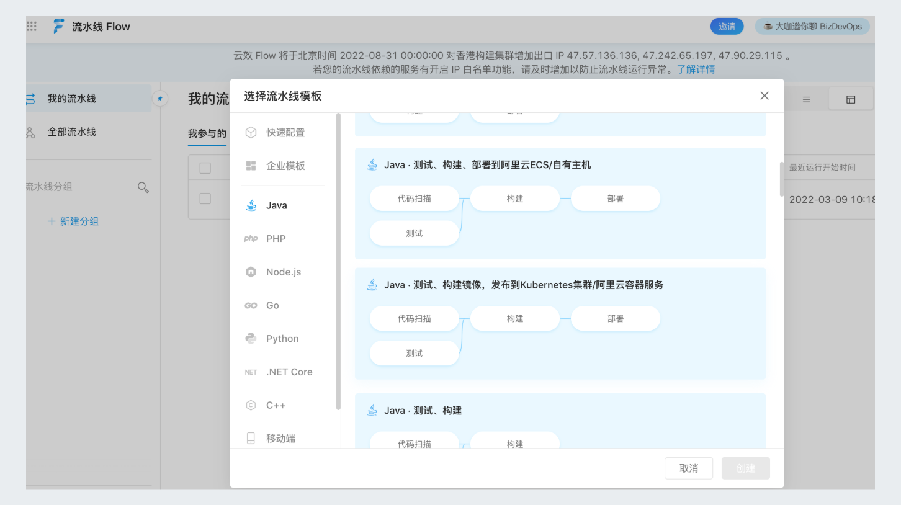This screenshot has width=901, height=505.
Task: Click the category sidebar scrollbar
Action: tap(338, 261)
